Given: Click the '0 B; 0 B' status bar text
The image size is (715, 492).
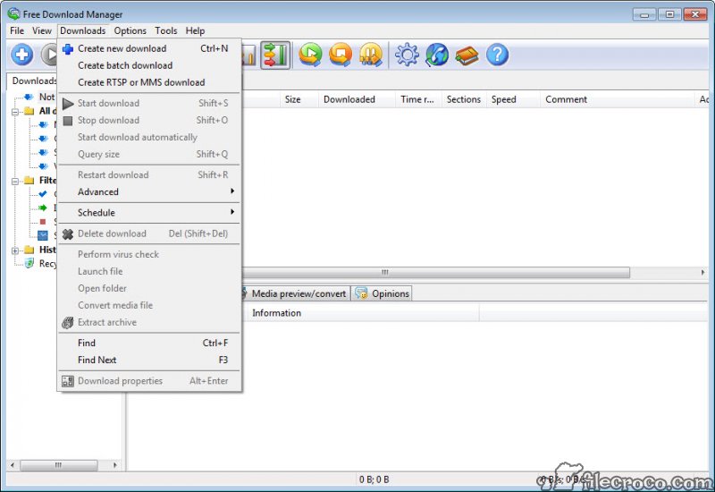Looking at the screenshot, I should click(x=374, y=479).
